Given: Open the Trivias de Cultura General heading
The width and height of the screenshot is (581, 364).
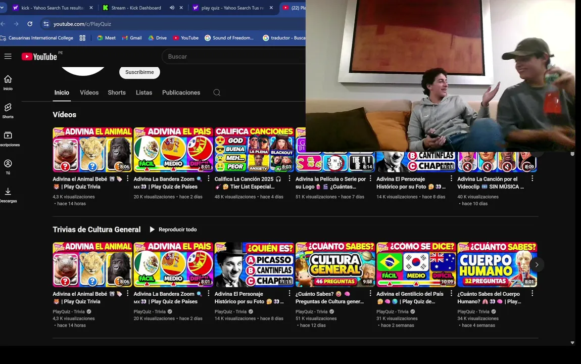Looking at the screenshot, I should pyautogui.click(x=96, y=230).
